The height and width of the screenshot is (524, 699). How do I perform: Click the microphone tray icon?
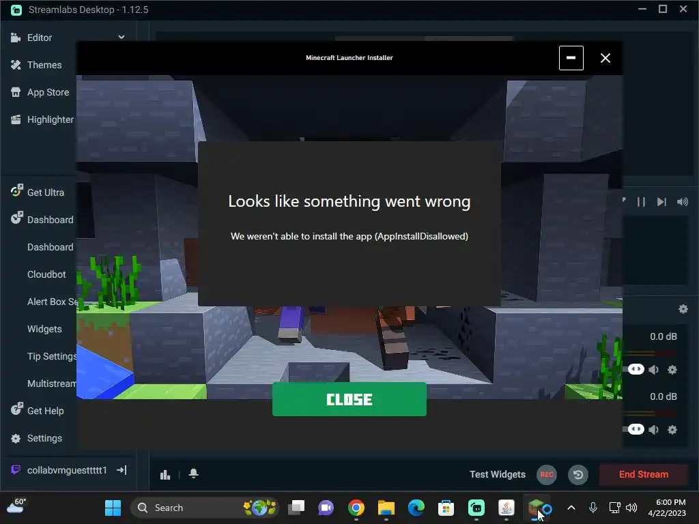pos(593,508)
